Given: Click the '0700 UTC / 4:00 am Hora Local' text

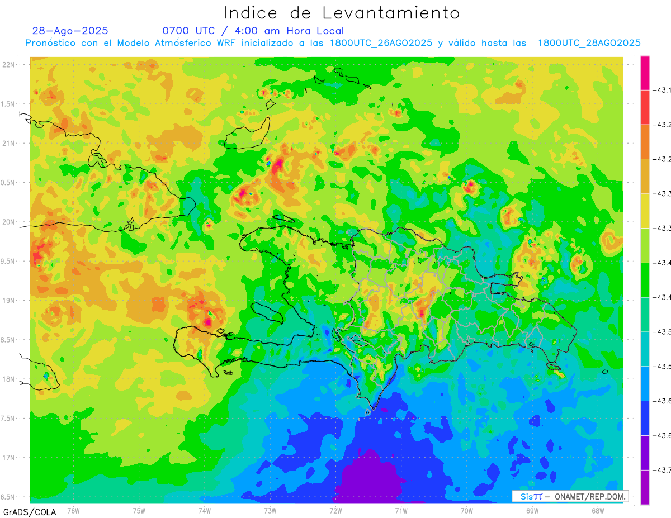Looking at the screenshot, I should 253,31.
